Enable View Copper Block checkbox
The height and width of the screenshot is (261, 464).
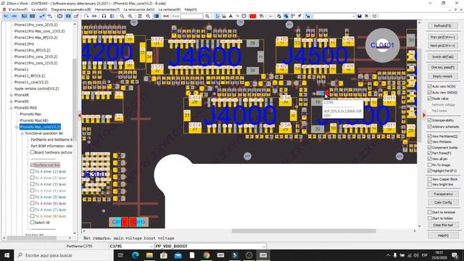[x=429, y=179]
